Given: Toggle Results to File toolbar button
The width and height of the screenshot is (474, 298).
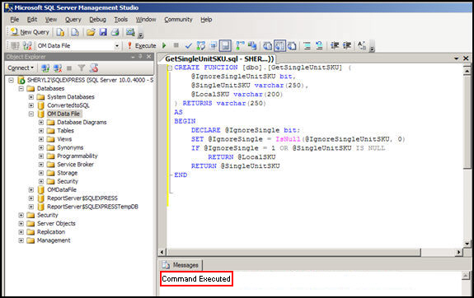Looking at the screenshot, I should pos(292,46).
